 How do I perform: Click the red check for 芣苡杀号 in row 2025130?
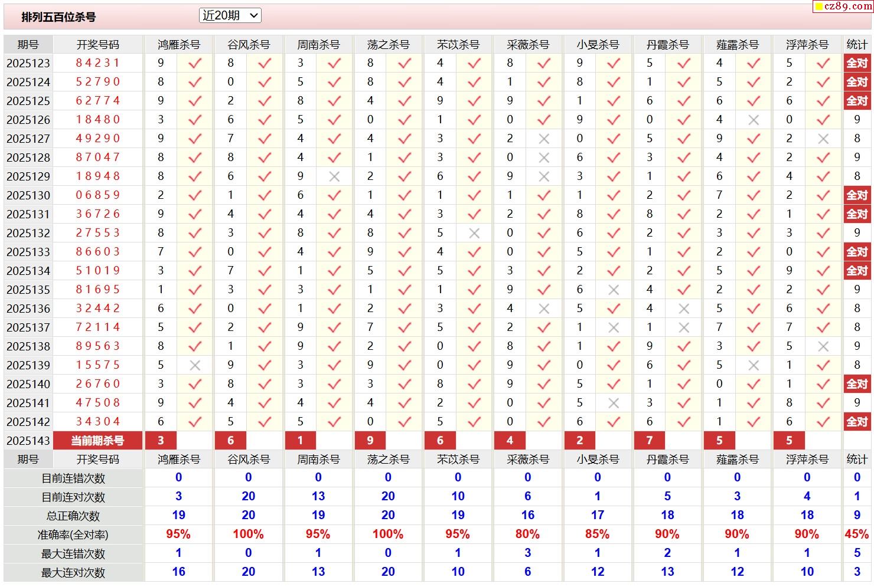(474, 195)
